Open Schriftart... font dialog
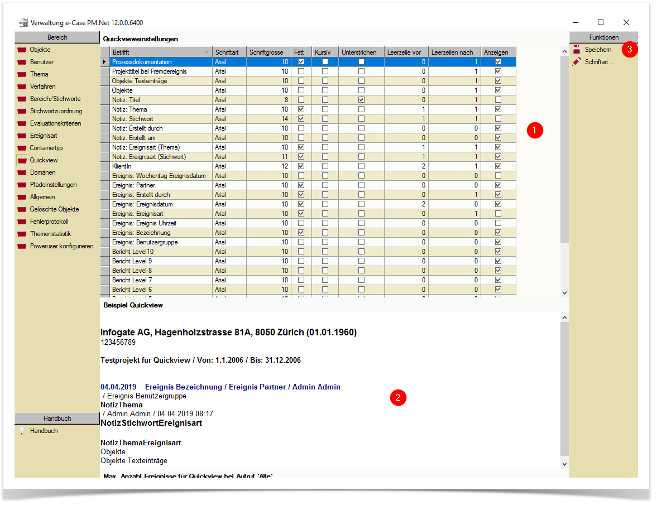This screenshot has height=505, width=657. [x=599, y=62]
